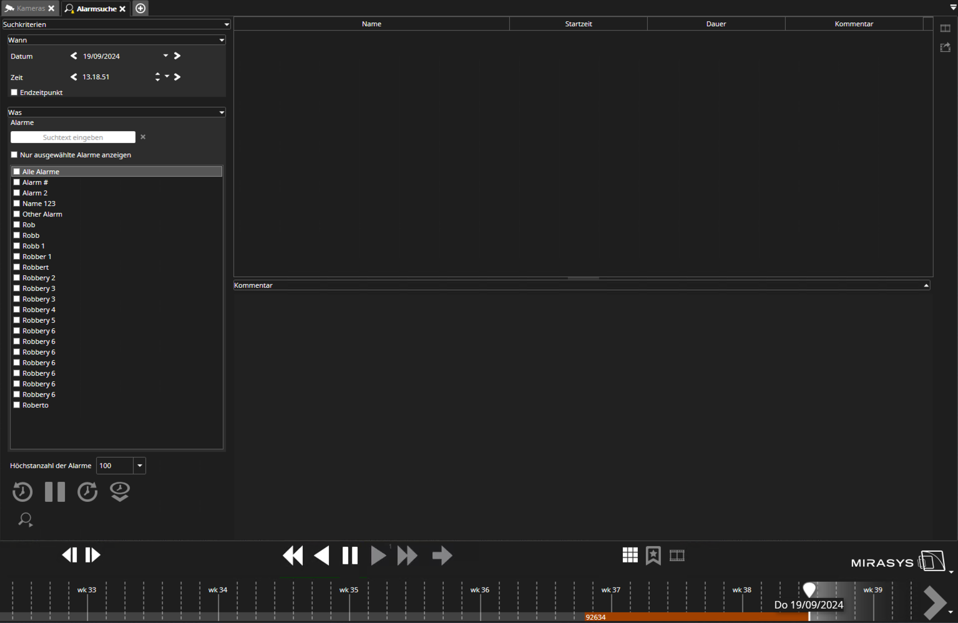958x623 pixels.
Task: Expand the Suchkriterien dropdown
Action: 227,24
